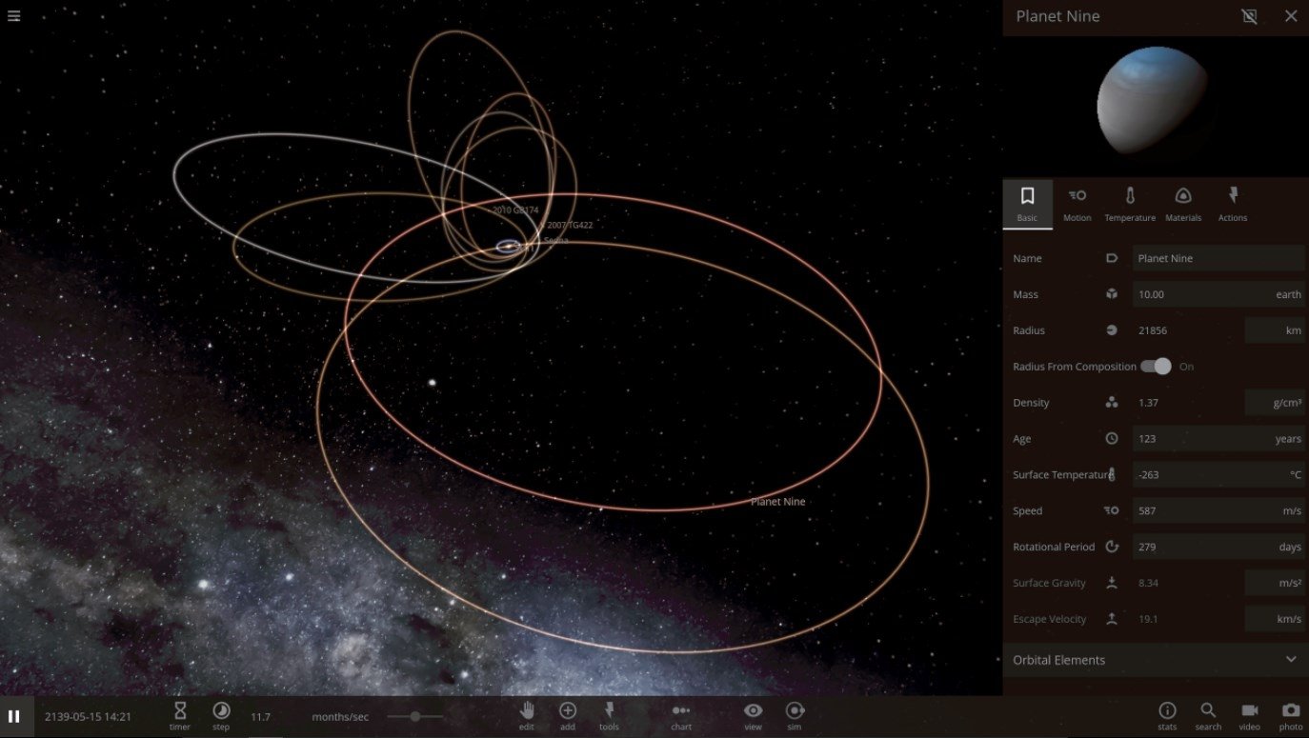
Task: Open the stats info panel
Action: click(x=1167, y=715)
